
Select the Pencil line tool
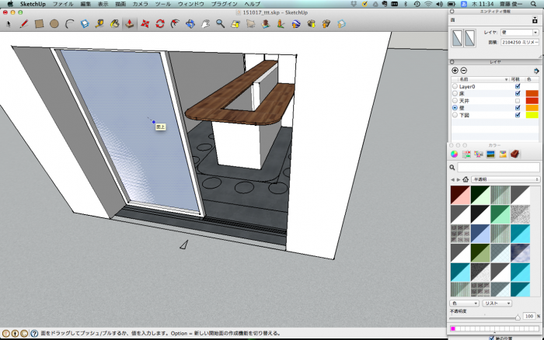pyautogui.click(x=24, y=24)
